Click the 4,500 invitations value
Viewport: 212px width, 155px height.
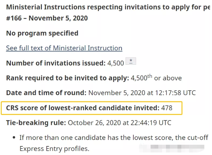coord(115,63)
